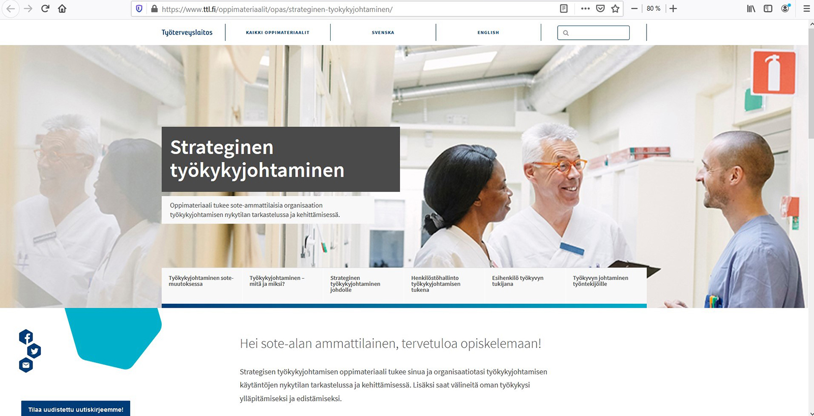
Task: Save page to Pocket icon
Action: pyautogui.click(x=600, y=9)
